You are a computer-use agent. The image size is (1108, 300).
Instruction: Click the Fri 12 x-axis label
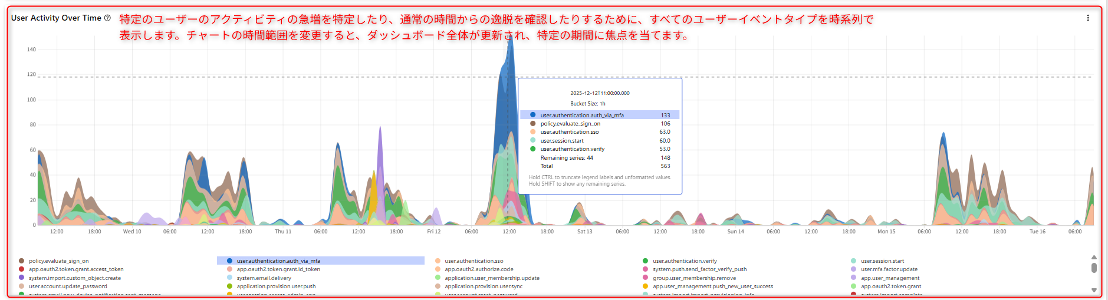pyautogui.click(x=434, y=232)
